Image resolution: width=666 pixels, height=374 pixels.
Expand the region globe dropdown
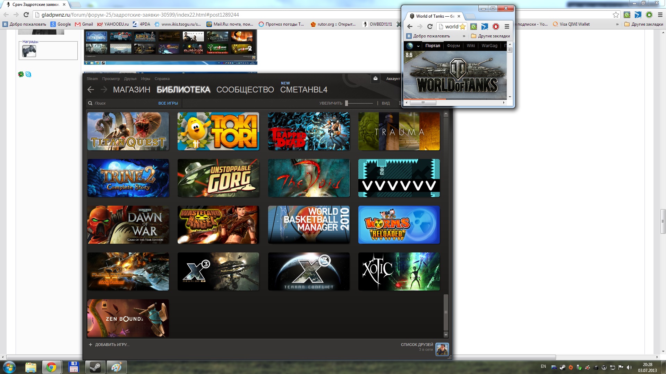[418, 46]
